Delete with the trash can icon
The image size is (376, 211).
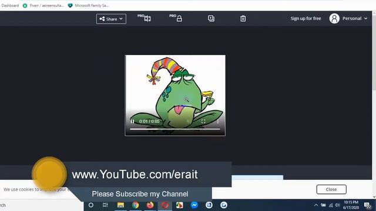[x=243, y=18]
